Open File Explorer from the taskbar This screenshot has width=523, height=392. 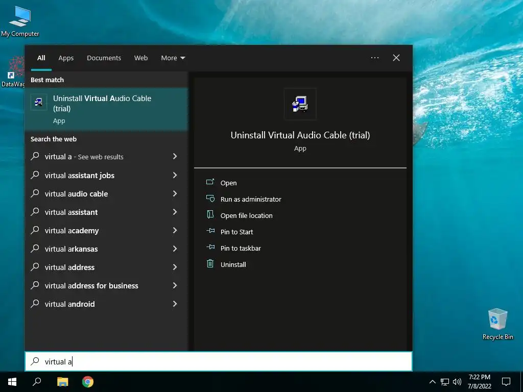coord(62,382)
